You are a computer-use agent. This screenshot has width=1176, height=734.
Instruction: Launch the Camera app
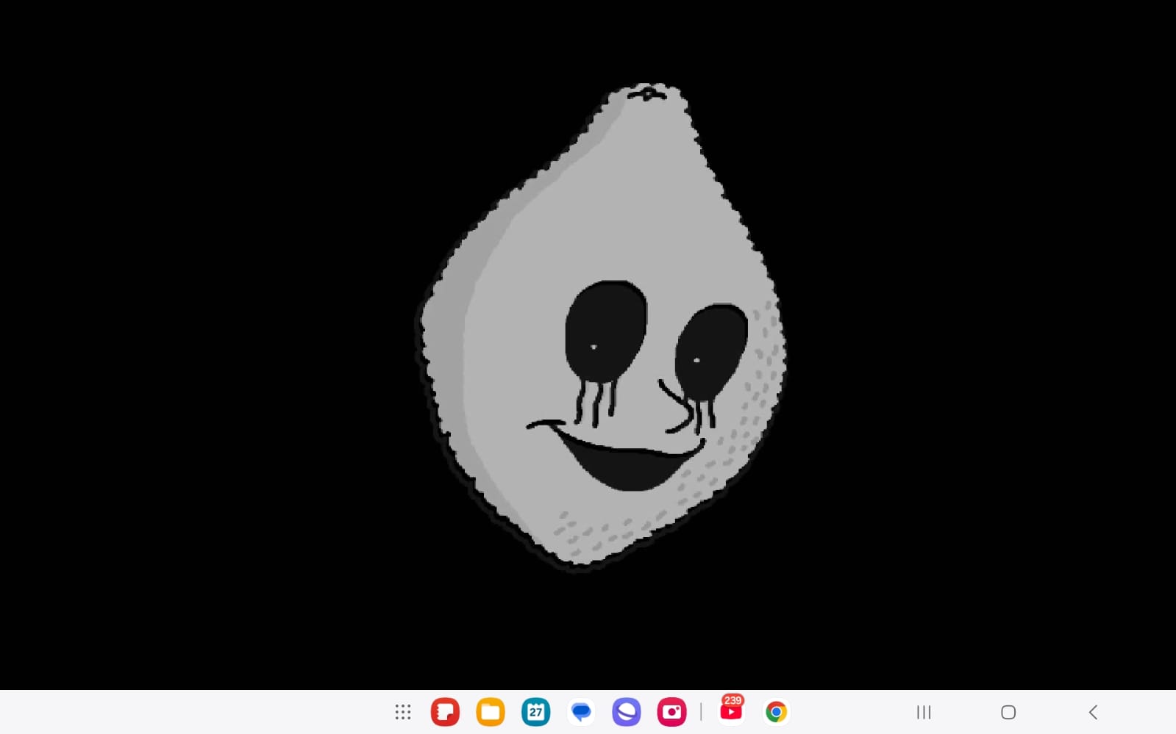coord(671,712)
